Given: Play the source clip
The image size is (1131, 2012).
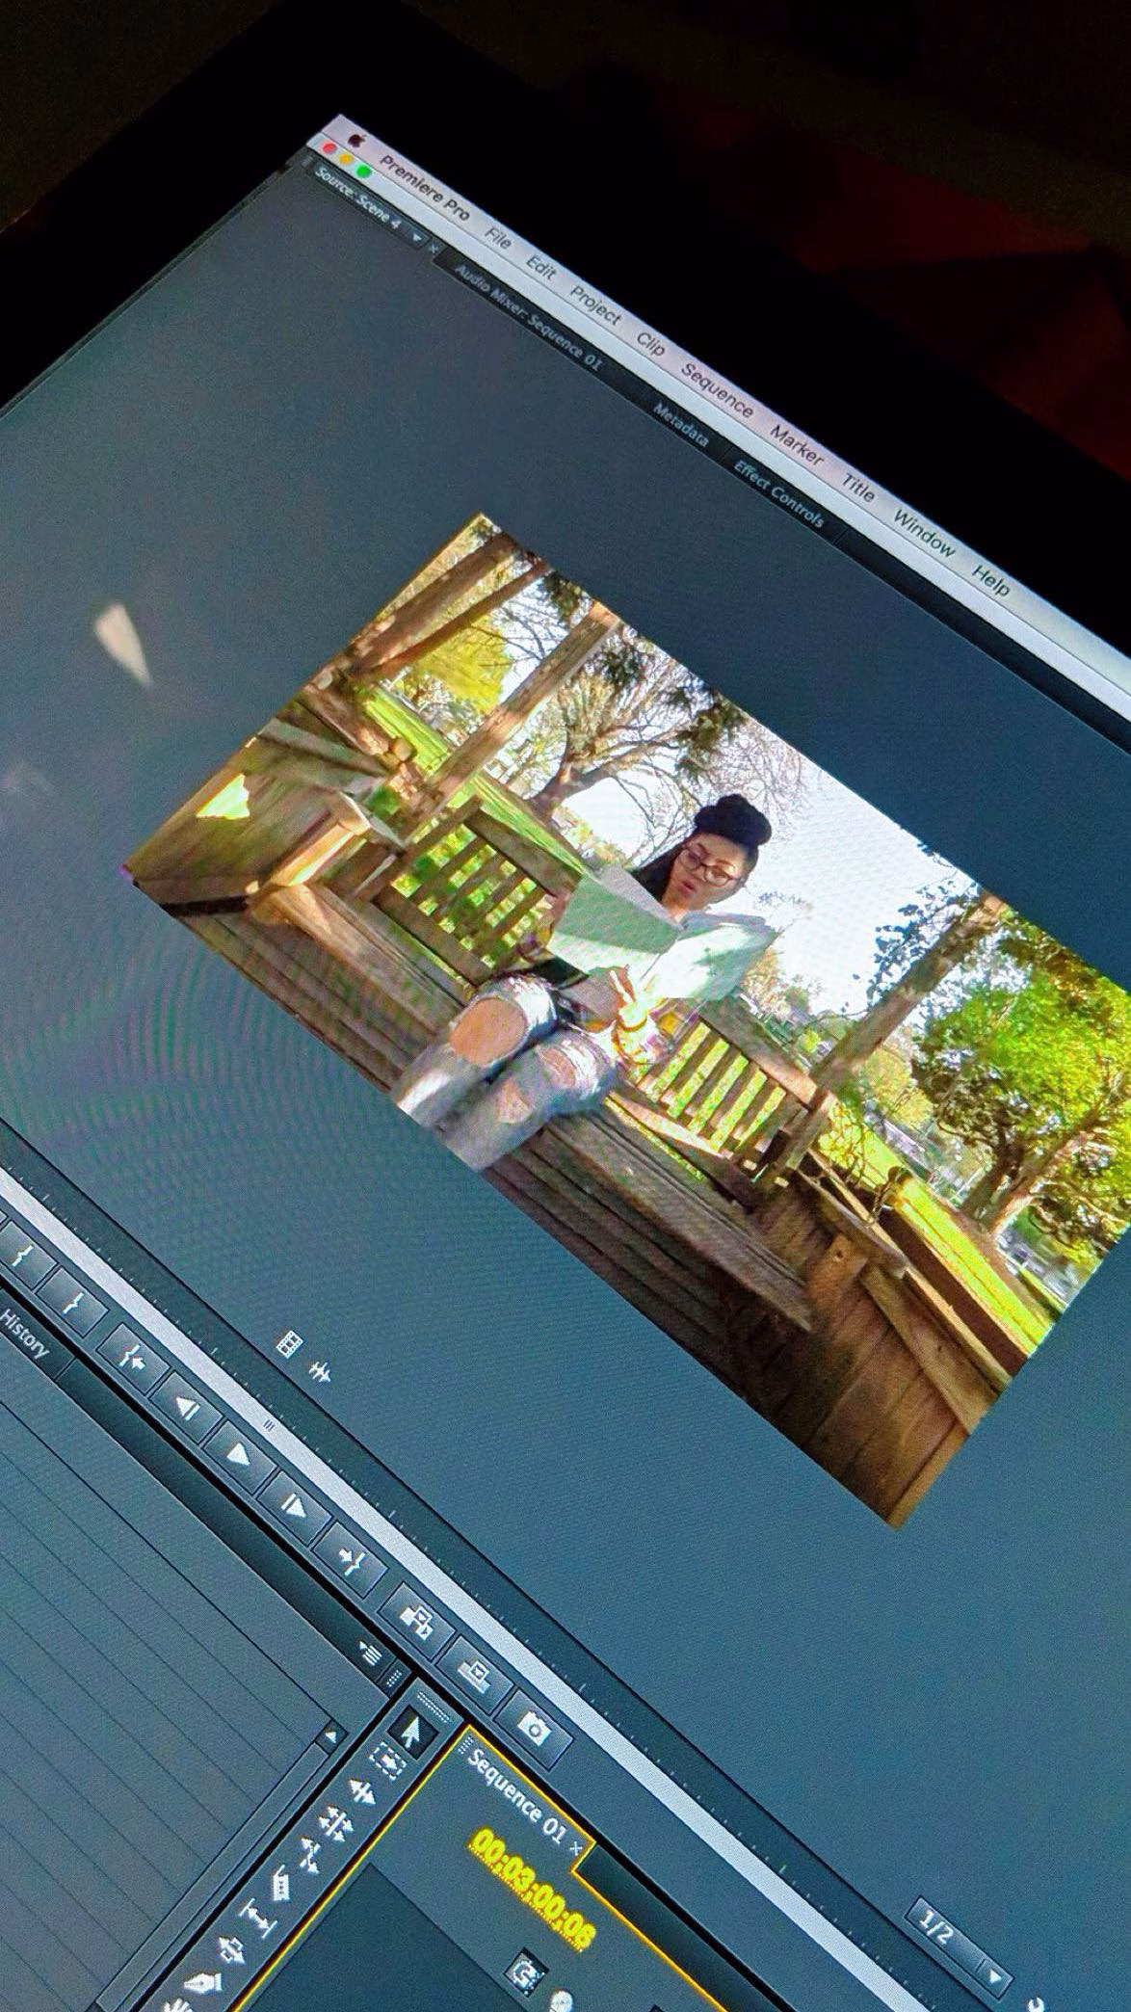Looking at the screenshot, I should coord(238,1455).
